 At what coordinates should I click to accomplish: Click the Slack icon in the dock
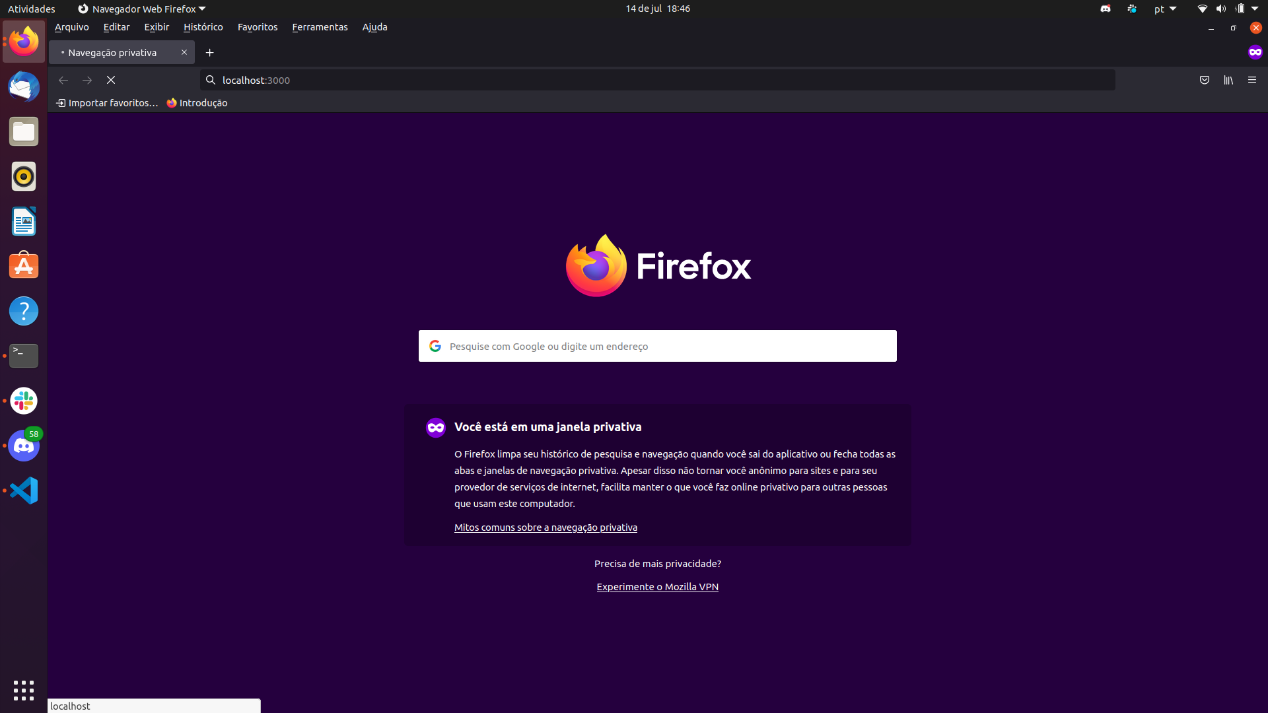tap(24, 401)
